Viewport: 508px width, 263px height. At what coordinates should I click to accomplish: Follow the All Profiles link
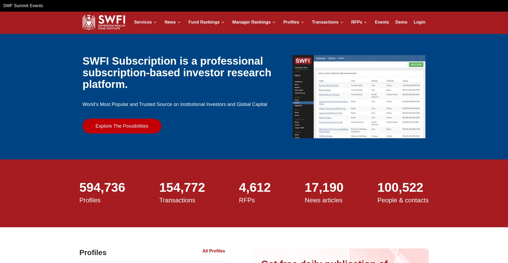click(214, 251)
